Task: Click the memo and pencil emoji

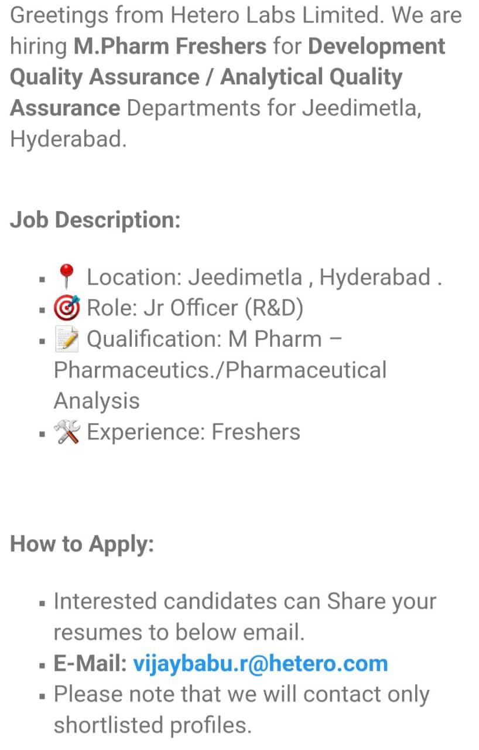Action: [x=67, y=339]
